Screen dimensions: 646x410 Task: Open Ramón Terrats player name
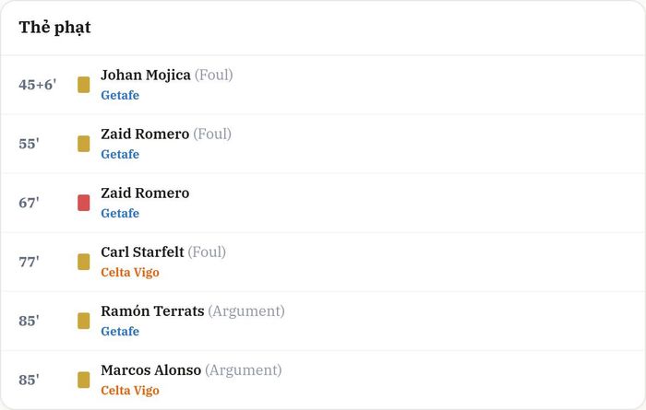pos(152,311)
